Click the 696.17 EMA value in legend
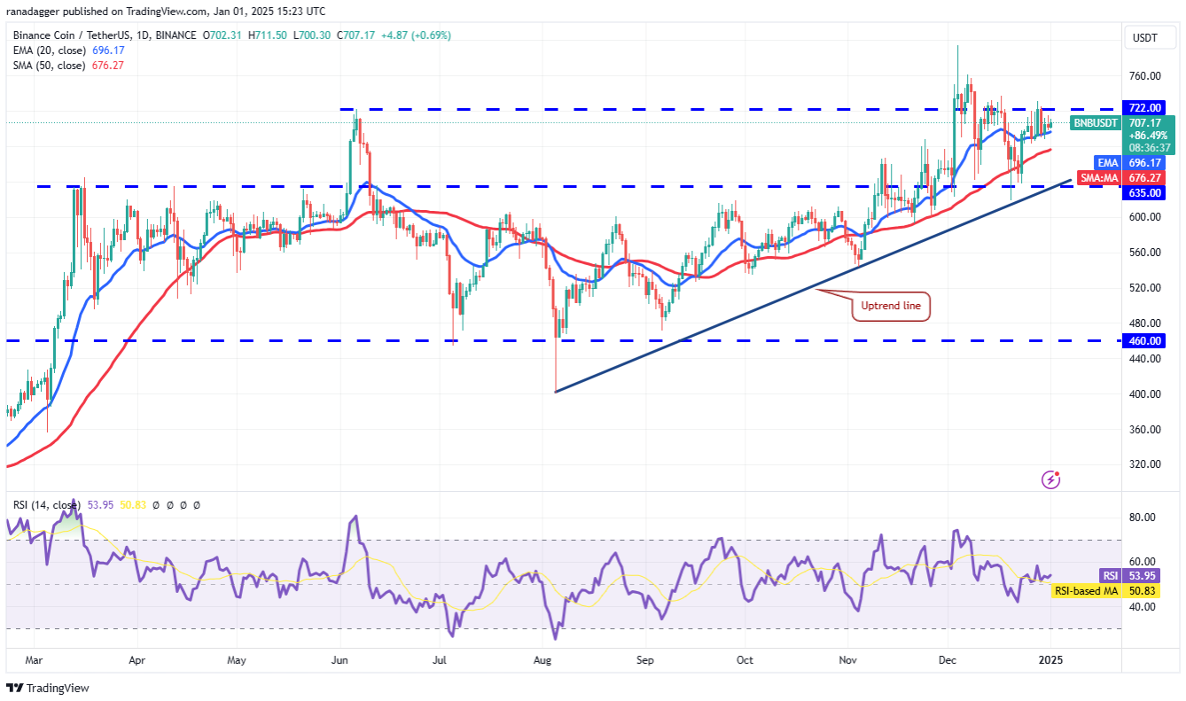The image size is (1186, 701). [108, 51]
